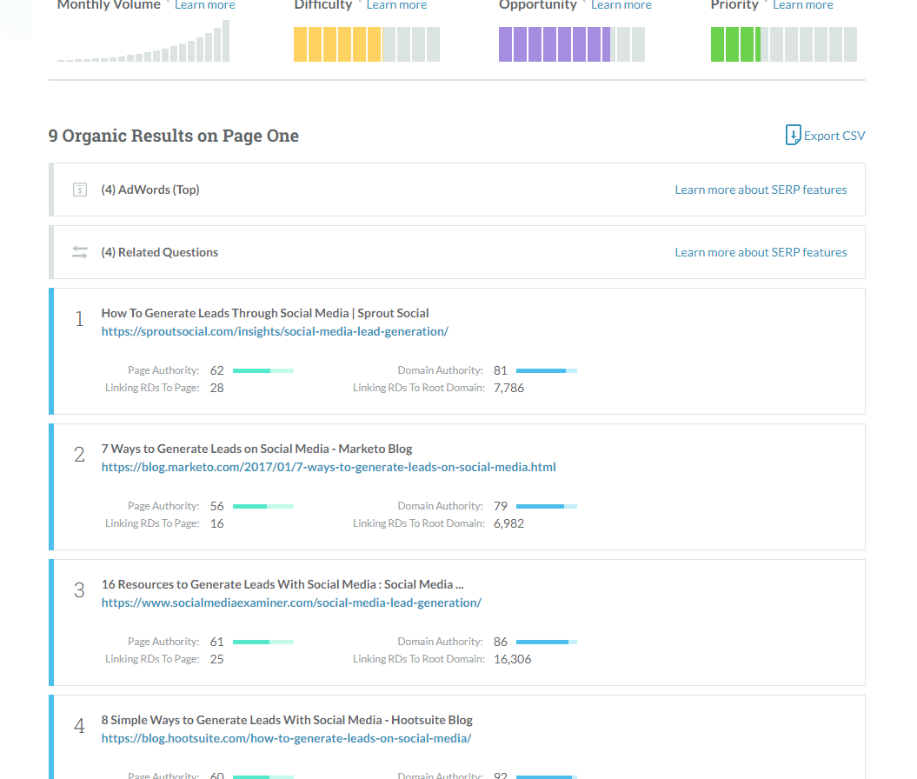Click the AdWords dollar icon
This screenshot has width=917, height=779.
click(80, 190)
